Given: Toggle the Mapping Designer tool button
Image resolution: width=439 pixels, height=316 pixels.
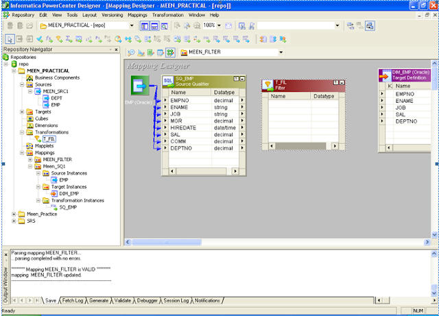Looking at the screenshot, I should 170,52.
